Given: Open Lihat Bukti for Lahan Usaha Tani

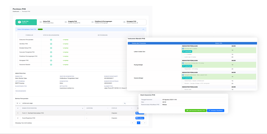Looking at the screenshot, I should [x=187, y=51].
